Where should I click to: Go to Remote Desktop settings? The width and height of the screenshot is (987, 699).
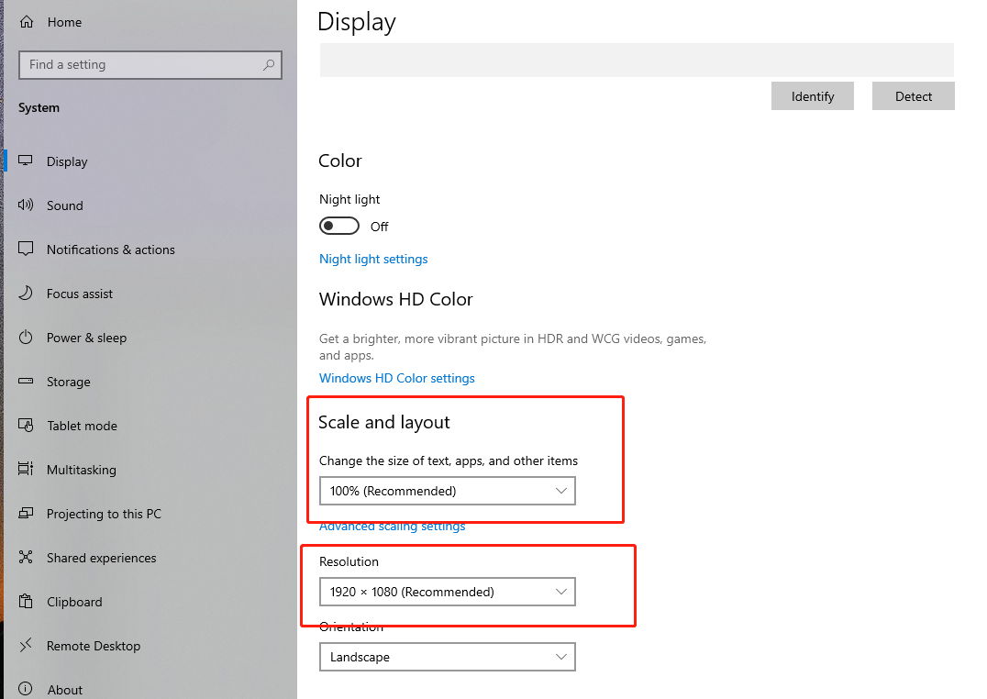click(x=94, y=646)
